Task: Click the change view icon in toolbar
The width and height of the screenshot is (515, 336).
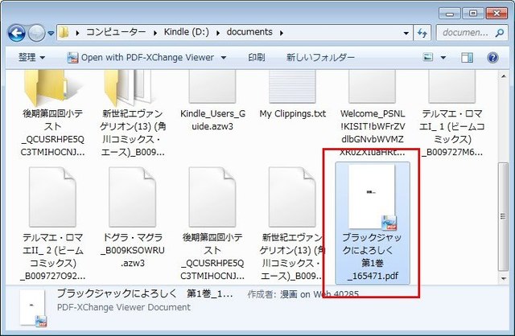Action: 428,58
